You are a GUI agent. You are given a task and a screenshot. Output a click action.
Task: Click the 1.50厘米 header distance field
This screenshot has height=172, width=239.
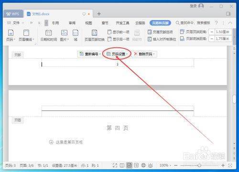click(x=223, y=32)
